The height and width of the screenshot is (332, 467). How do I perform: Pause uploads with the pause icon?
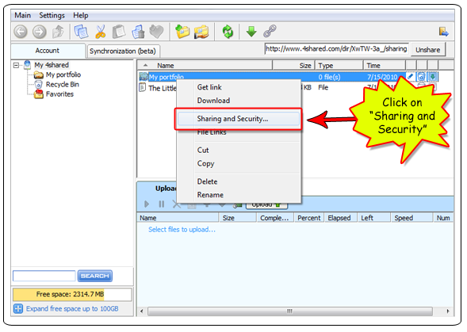pyautogui.click(x=162, y=204)
